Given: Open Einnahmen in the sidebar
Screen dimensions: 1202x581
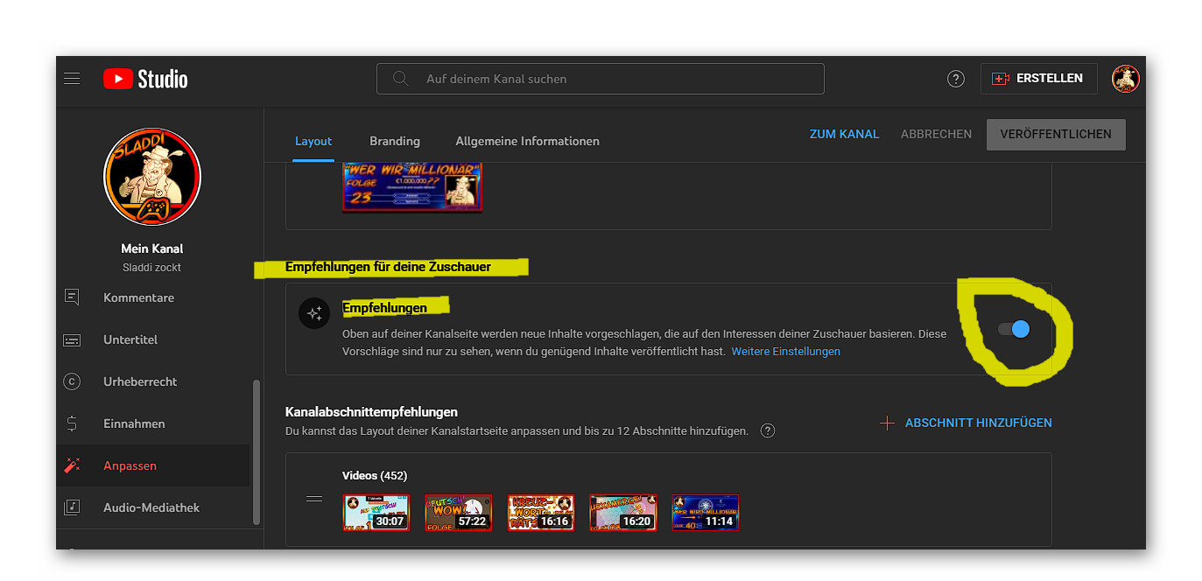Looking at the screenshot, I should click(134, 423).
